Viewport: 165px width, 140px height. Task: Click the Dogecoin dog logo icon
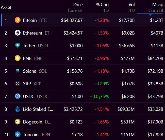[x=18, y=122]
